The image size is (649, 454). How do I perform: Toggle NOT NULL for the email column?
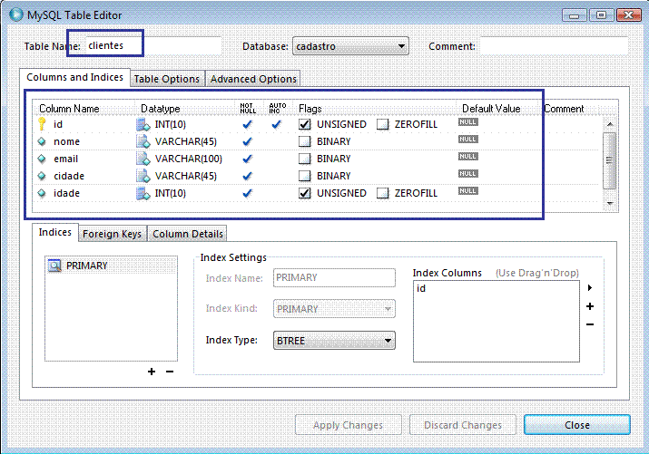tap(248, 159)
